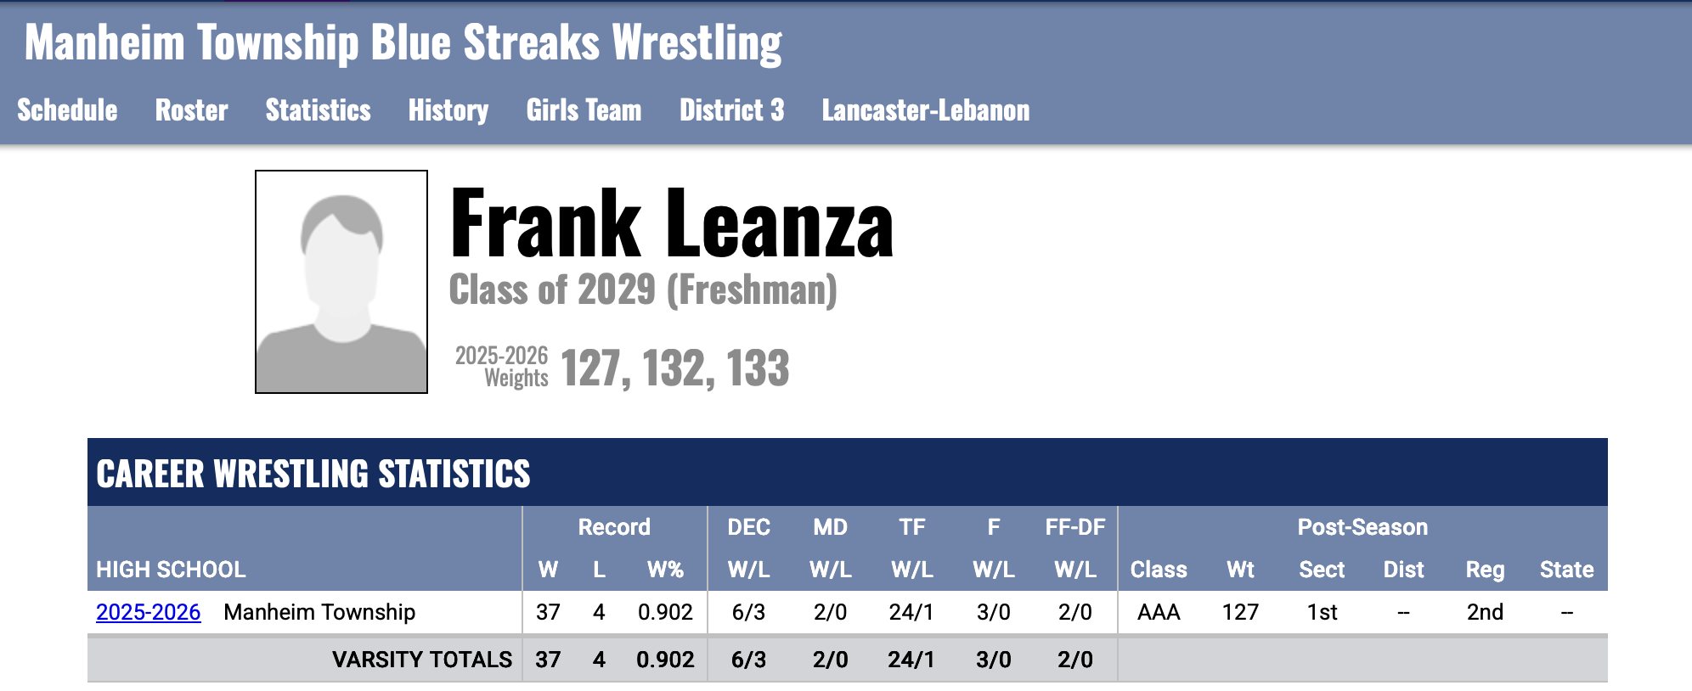Go to the Roster page
1692x691 pixels.
pyautogui.click(x=191, y=110)
